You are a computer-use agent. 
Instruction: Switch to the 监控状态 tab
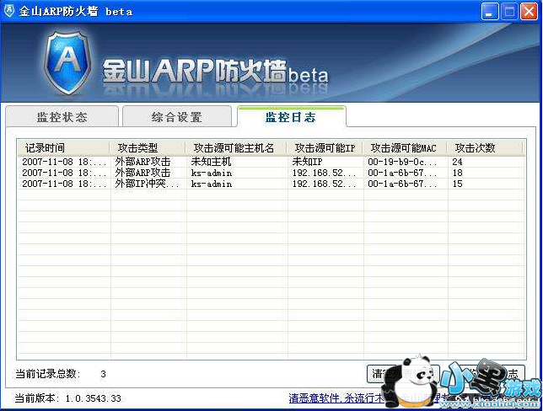[62, 117]
